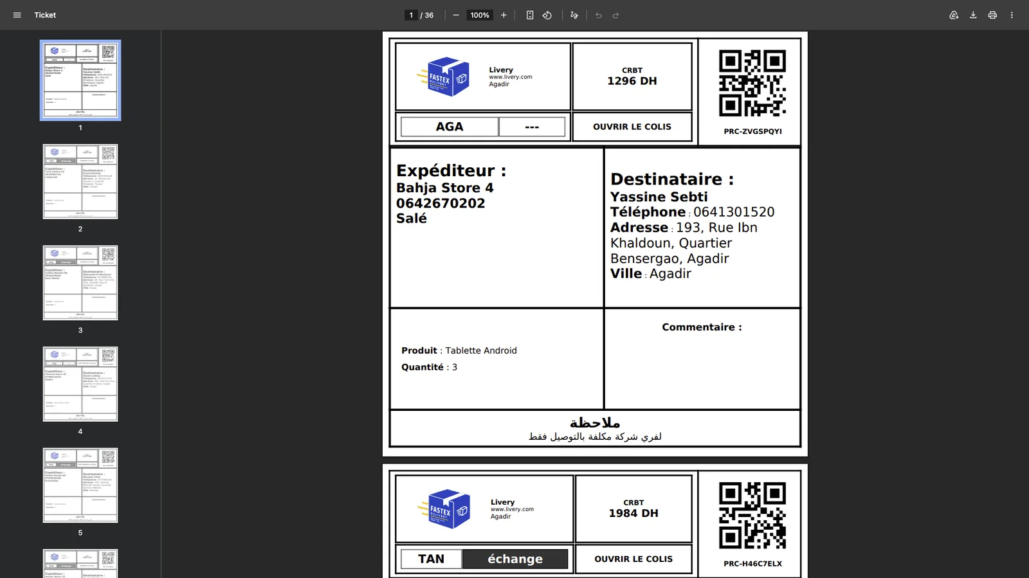Zoom out with the minus icon
The height and width of the screenshot is (578, 1029).
tap(456, 15)
